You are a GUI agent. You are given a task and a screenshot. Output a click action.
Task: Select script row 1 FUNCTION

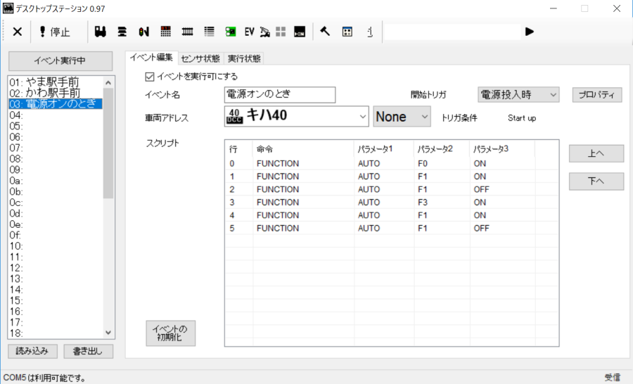[x=392, y=177]
